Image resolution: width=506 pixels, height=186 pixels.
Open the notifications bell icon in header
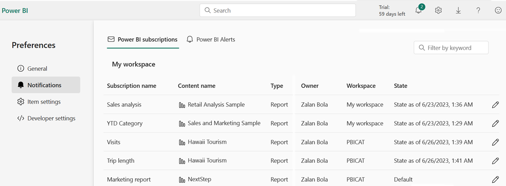pyautogui.click(x=418, y=11)
